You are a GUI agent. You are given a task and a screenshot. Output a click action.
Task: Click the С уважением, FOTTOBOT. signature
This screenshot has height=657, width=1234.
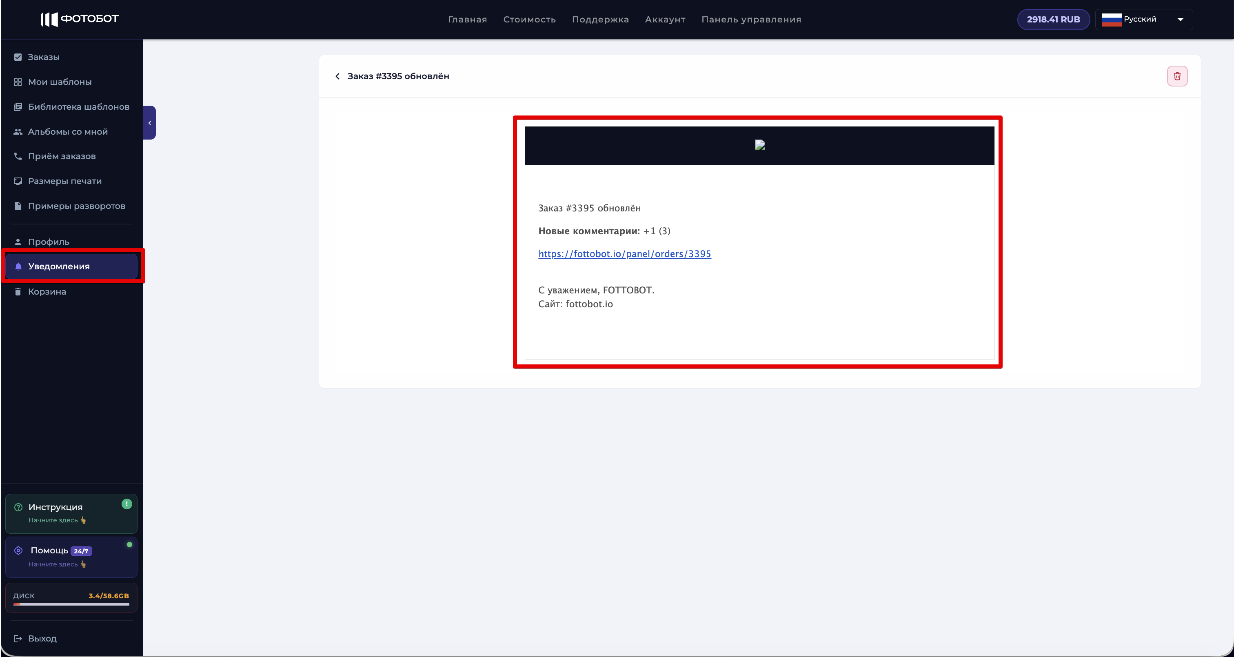[597, 291]
